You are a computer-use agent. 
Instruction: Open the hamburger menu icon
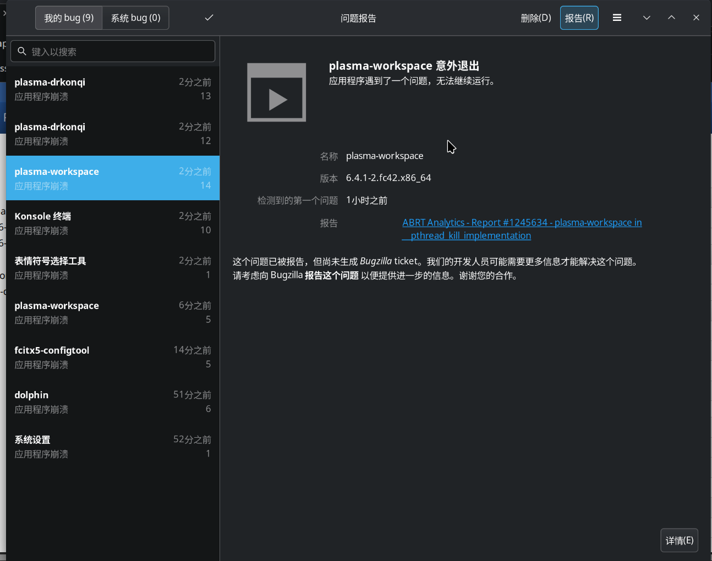pyautogui.click(x=617, y=18)
